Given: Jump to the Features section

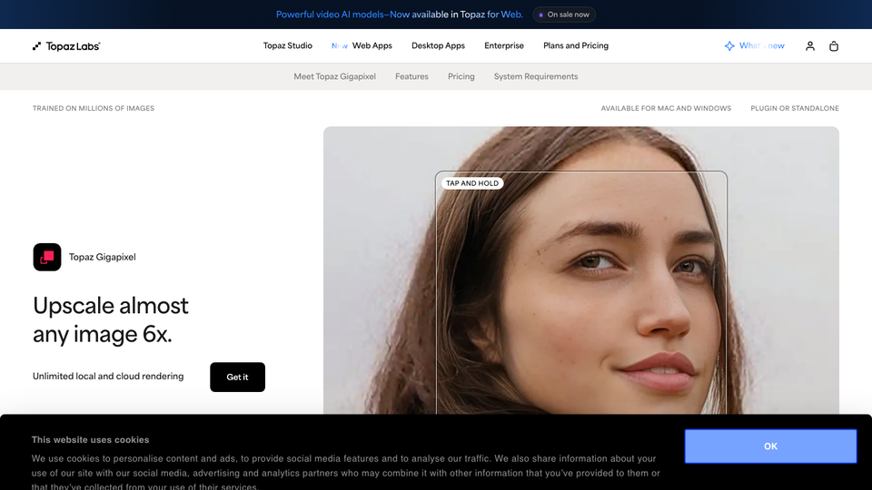Looking at the screenshot, I should click(411, 76).
